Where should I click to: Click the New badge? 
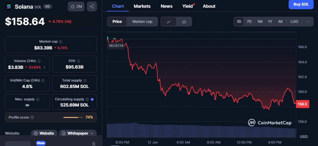[41, 143]
